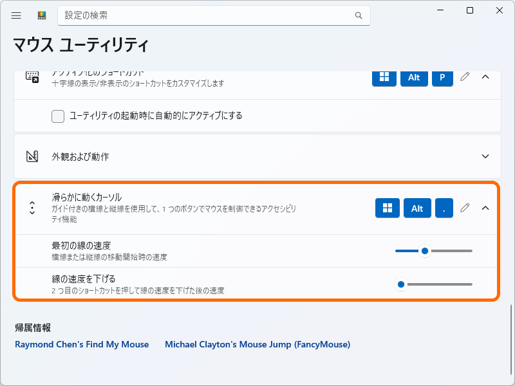Open the navigation hamburger menu
Viewport: 515px width, 386px height.
16,15
